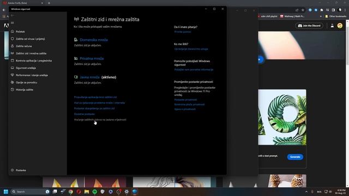
Task: Open File Explorer from the taskbar
Action: click(x=87, y=192)
